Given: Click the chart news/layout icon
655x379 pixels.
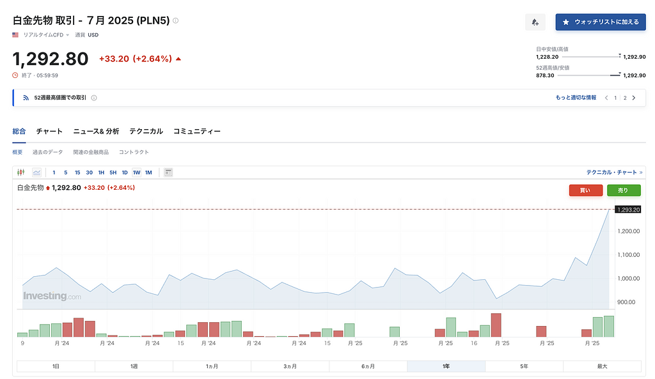Looking at the screenshot, I should point(168,173).
